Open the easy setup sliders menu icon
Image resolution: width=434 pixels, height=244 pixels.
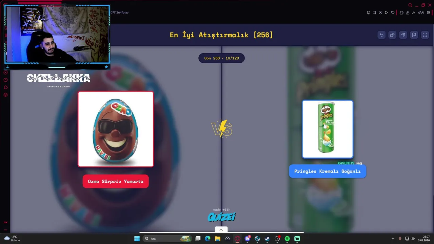(x=428, y=13)
